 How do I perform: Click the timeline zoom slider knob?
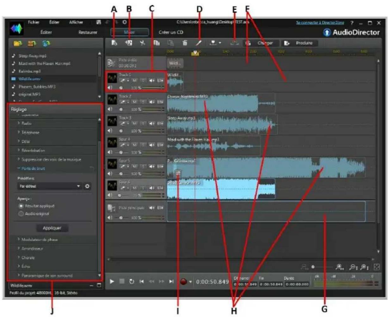(x=313, y=267)
